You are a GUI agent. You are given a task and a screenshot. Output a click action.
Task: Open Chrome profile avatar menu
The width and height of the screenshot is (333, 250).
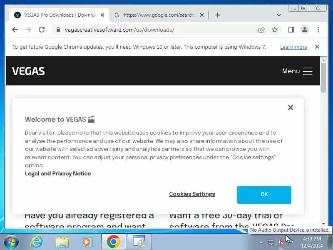point(305,30)
